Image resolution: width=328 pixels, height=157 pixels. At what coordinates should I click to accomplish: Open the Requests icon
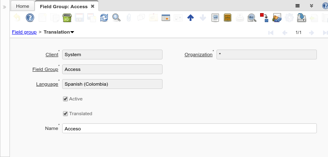[277, 18]
